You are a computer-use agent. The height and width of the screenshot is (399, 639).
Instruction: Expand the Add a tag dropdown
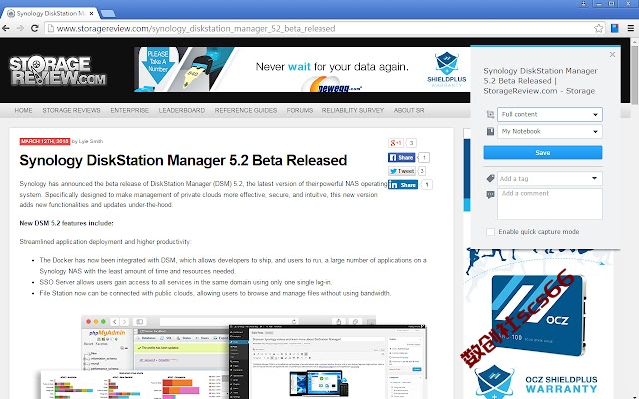tap(594, 178)
